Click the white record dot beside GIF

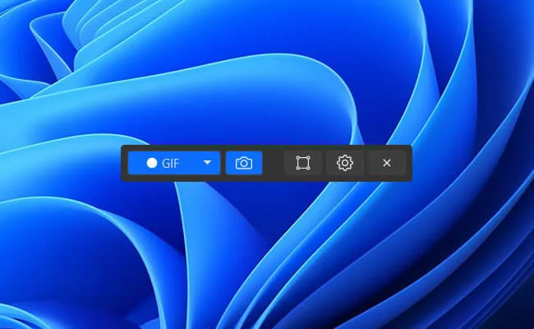click(151, 163)
